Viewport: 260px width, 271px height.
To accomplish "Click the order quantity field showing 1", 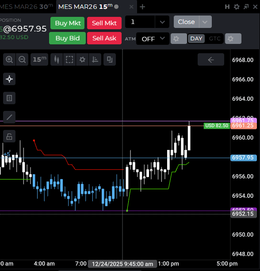I will coord(140,22).
